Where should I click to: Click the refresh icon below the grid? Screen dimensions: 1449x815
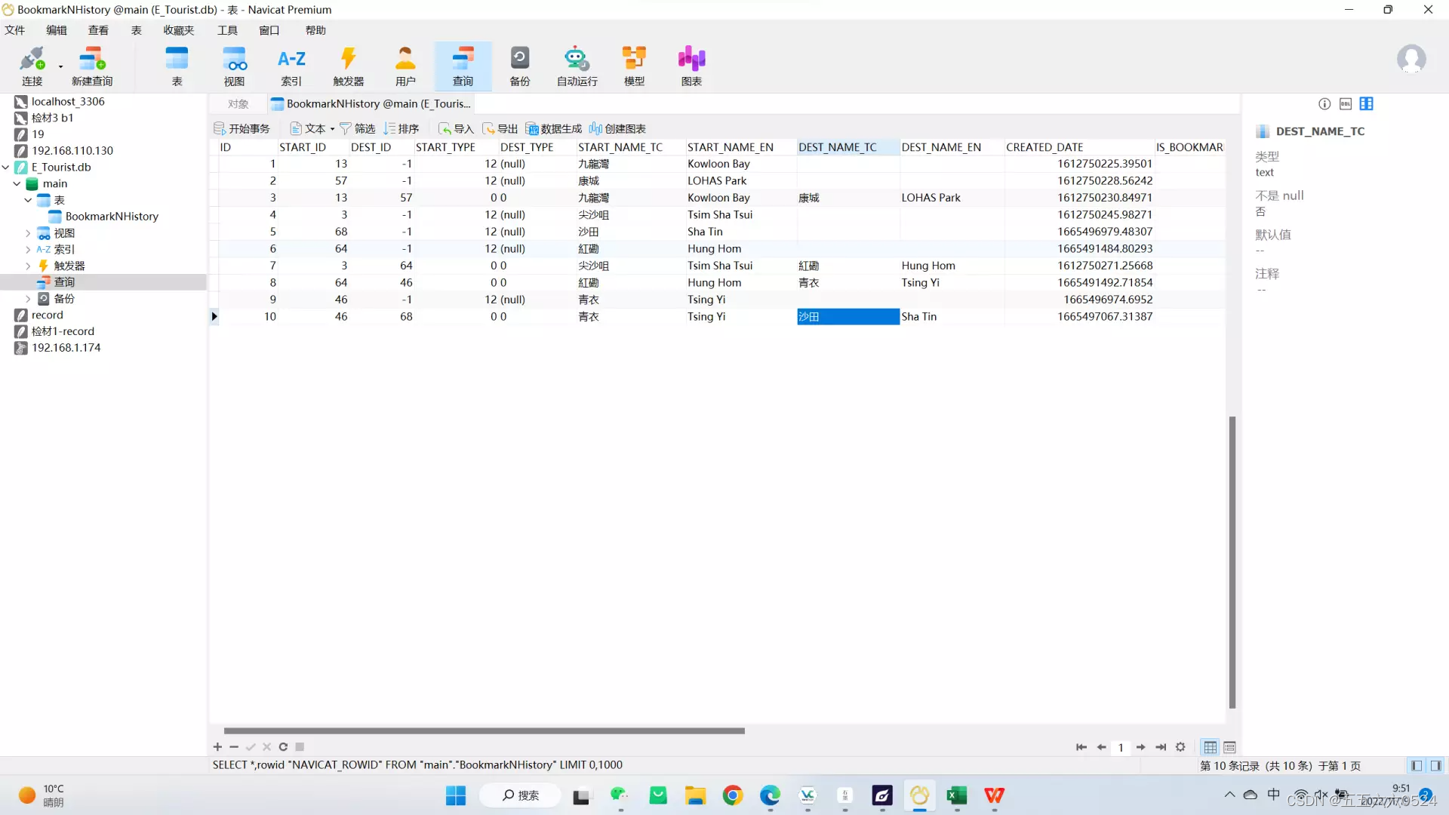coord(283,747)
